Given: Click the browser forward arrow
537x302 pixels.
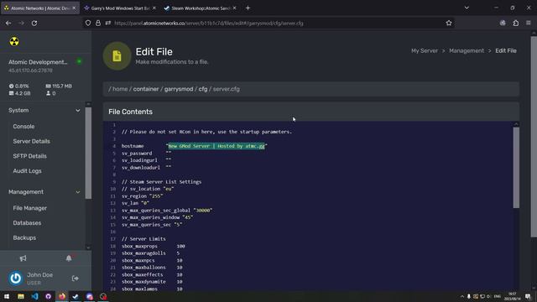Looking at the screenshot, I should 21,23.
